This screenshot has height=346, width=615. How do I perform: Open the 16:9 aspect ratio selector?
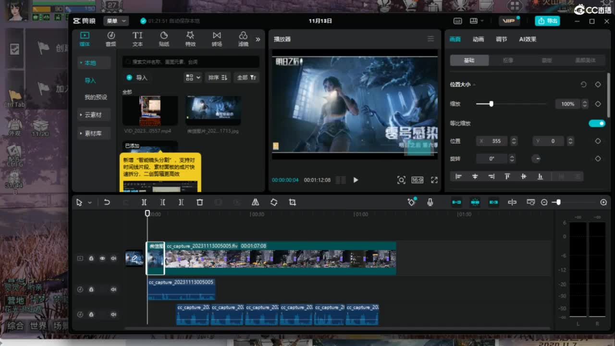point(417,180)
